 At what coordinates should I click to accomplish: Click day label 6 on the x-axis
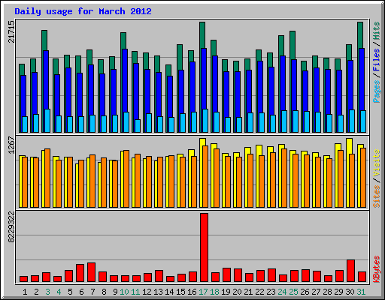tap(81, 292)
